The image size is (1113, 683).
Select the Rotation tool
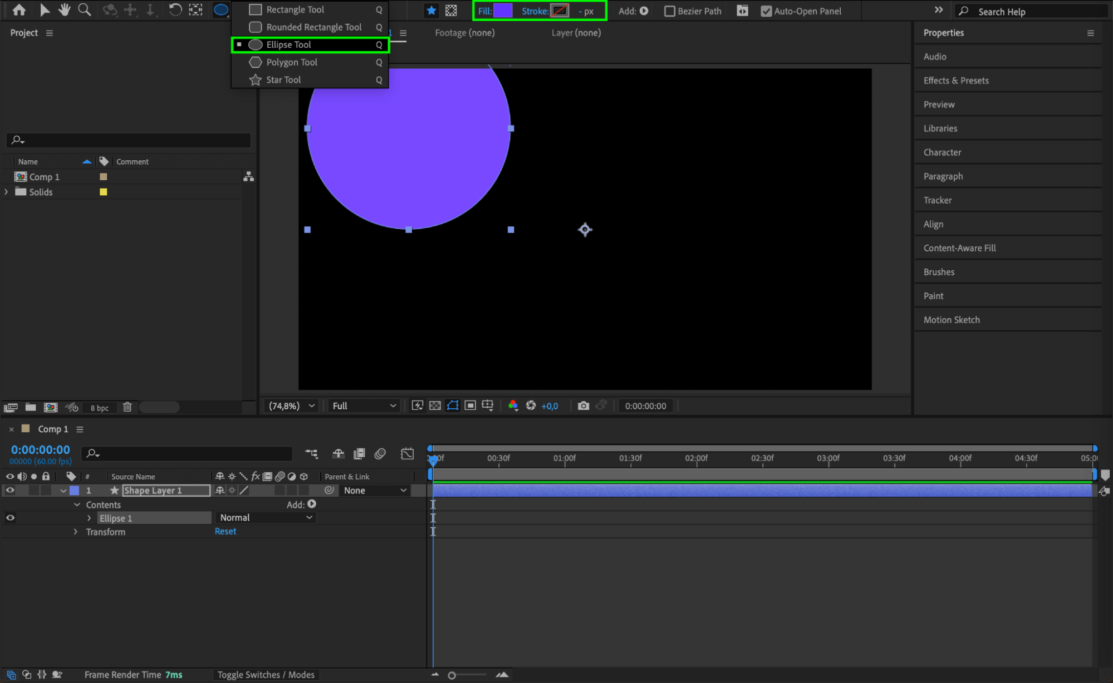pyautogui.click(x=175, y=10)
